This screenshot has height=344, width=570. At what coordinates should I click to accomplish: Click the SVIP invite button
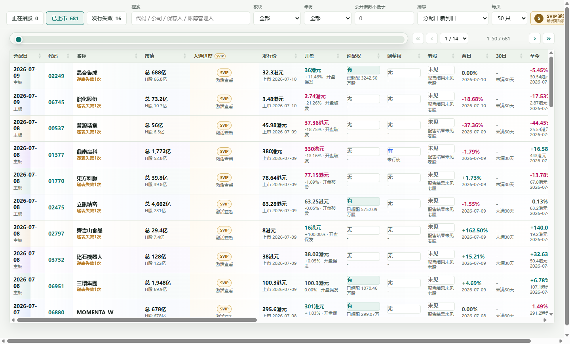pyautogui.click(x=548, y=18)
